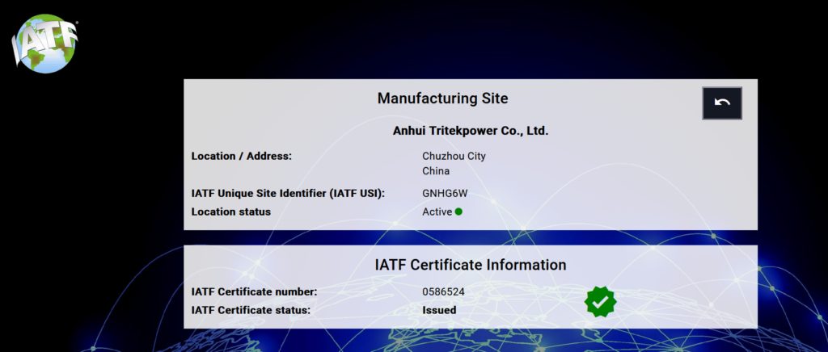Select the Active status text
Screen dimensions: 828x352
pyautogui.click(x=437, y=212)
